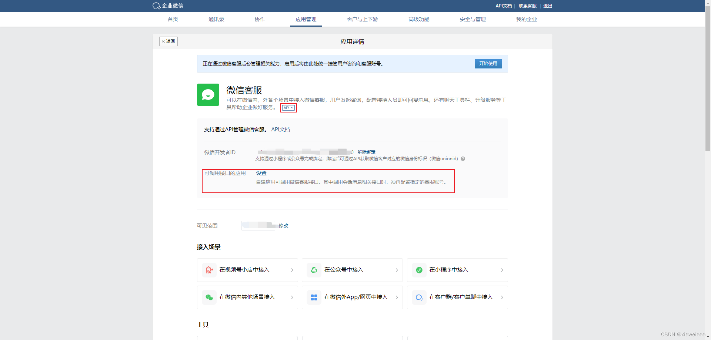Image resolution: width=711 pixels, height=340 pixels.
Task: Open the 在客户群/客户单聊中接入 card
Action: pos(457,297)
